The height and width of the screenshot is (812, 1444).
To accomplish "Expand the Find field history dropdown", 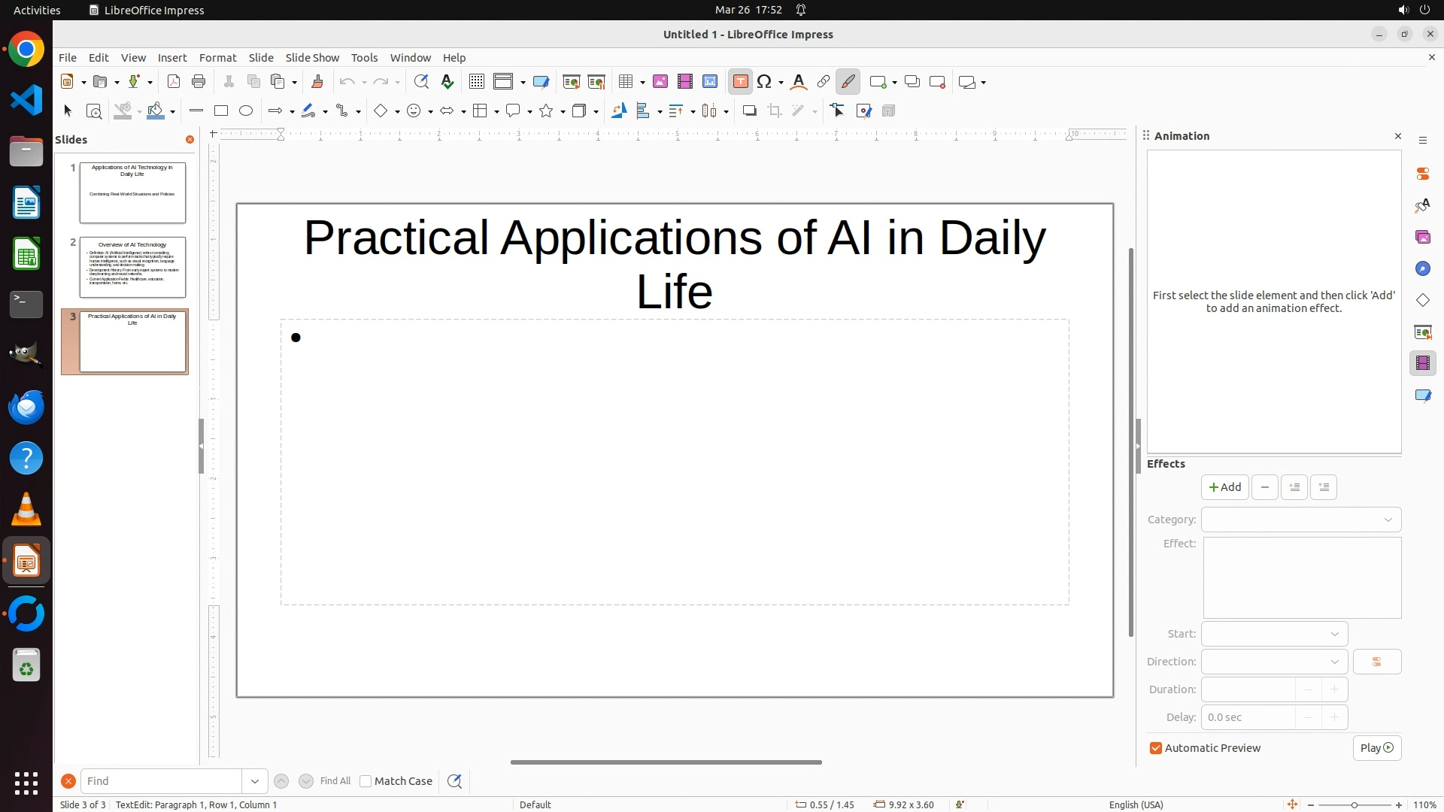I will click(255, 781).
